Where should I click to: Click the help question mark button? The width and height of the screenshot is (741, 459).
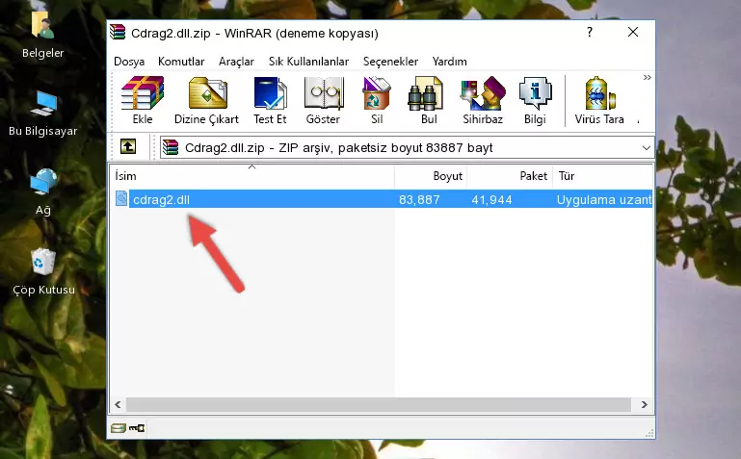[590, 32]
